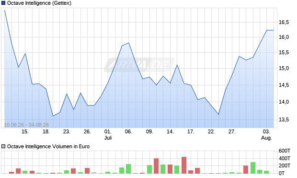The image size is (297, 178).
Task: Click the 'Octave Intelligence Volumen in Euro' label
Action: (x=48, y=146)
